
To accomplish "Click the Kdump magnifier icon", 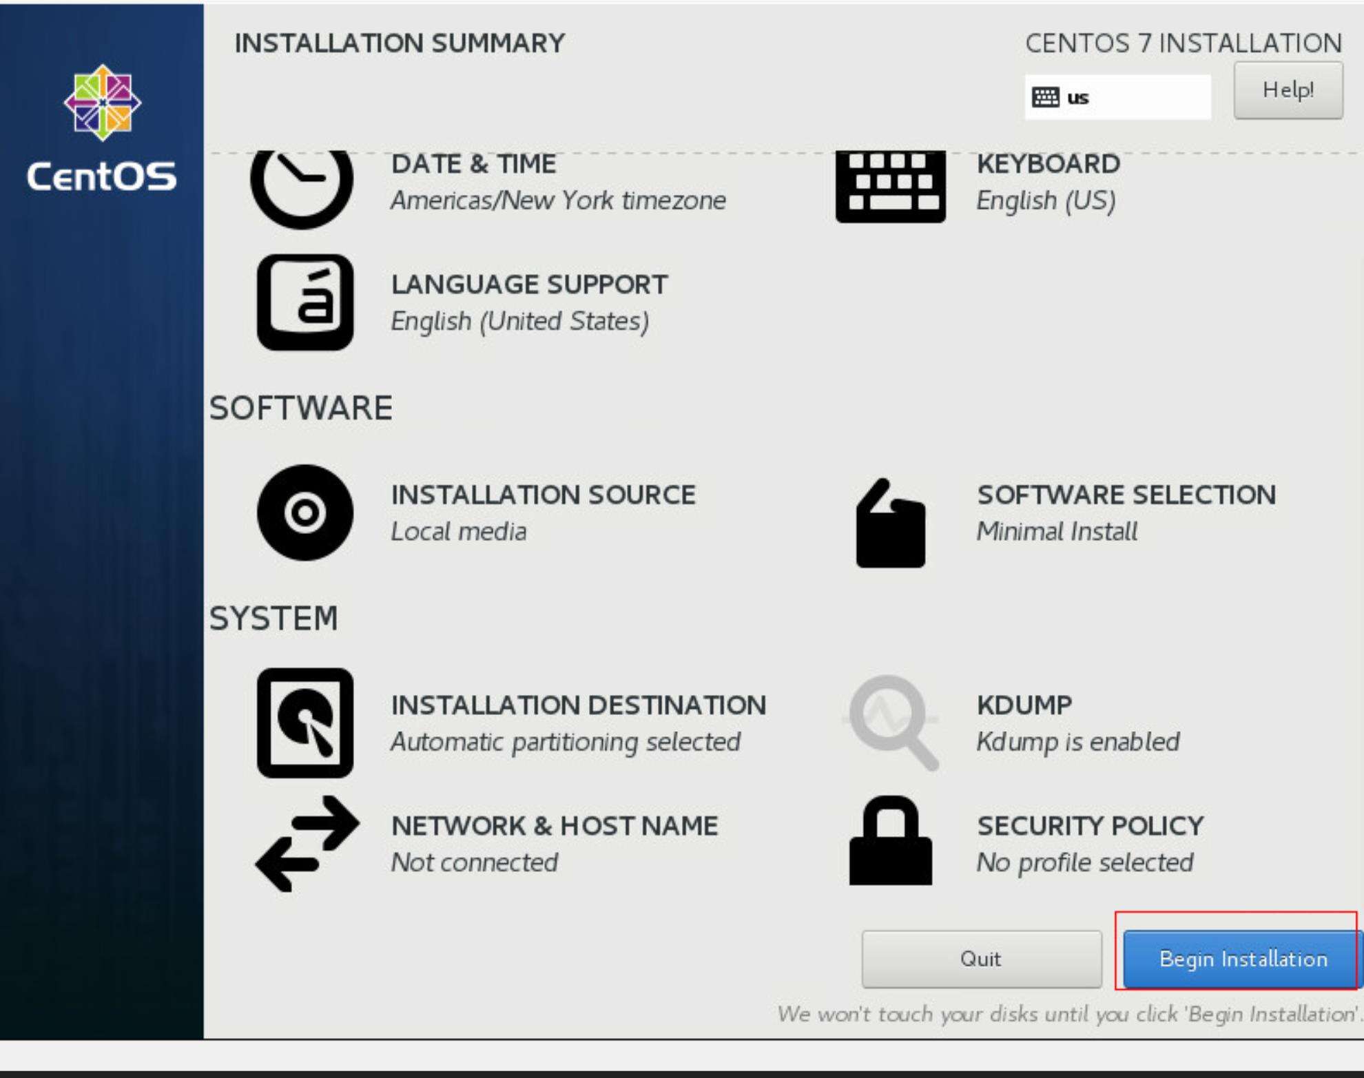I will [891, 722].
